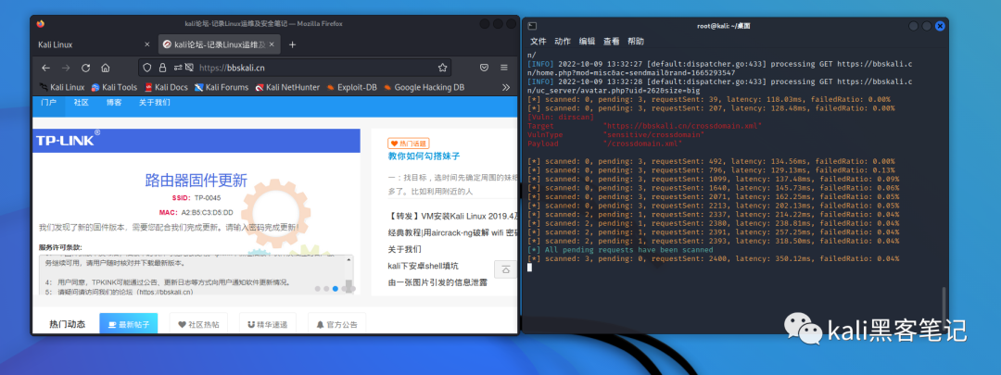
Task: Open 关于我们 in the hot topics list
Action: click(x=404, y=249)
